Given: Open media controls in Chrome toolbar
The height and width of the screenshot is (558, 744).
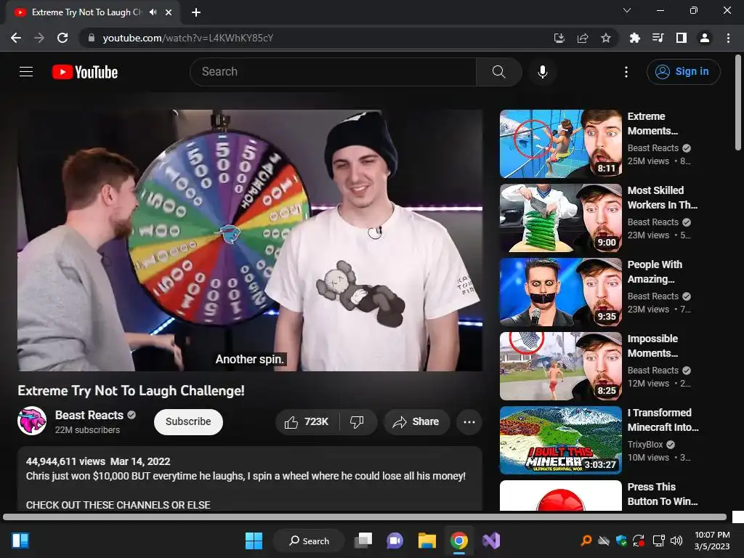Looking at the screenshot, I should [658, 38].
